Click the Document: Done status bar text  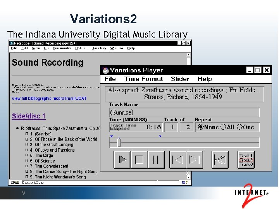[33, 183]
